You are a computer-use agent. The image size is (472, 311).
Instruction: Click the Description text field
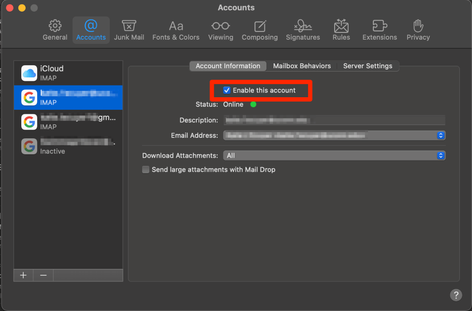[334, 120]
